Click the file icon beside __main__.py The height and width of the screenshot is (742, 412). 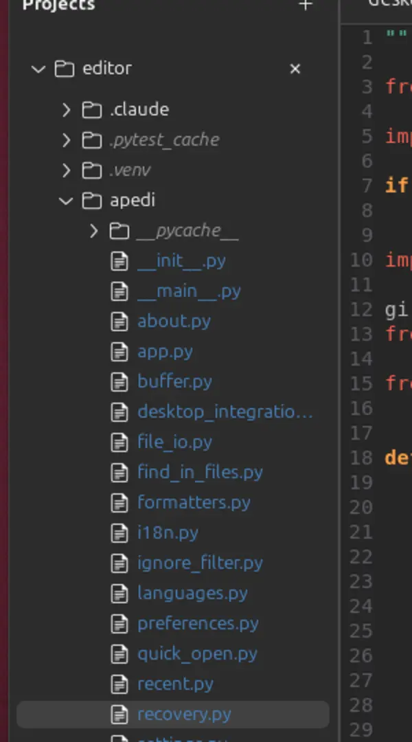(119, 291)
